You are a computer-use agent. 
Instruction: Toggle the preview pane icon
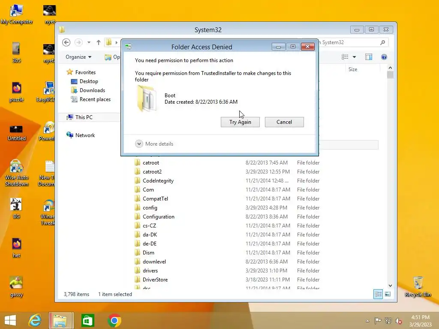[x=368, y=57]
